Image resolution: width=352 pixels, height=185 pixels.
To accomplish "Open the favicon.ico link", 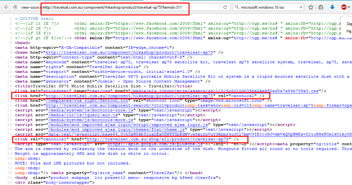I will pyautogui.click(x=87, y=101).
